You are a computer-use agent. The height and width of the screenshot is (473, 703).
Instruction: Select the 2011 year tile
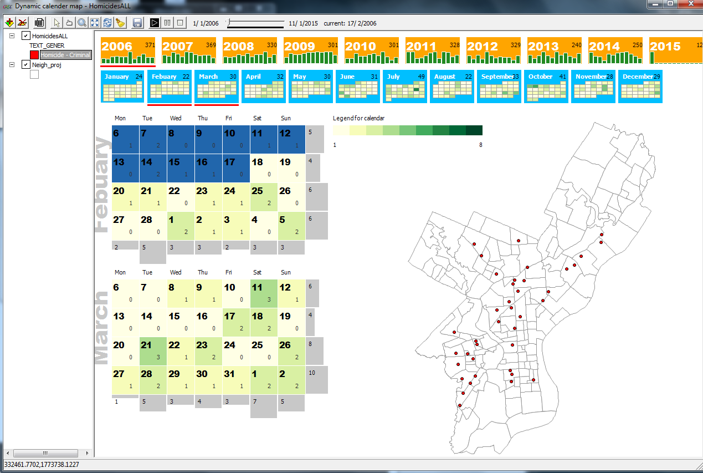pos(433,51)
